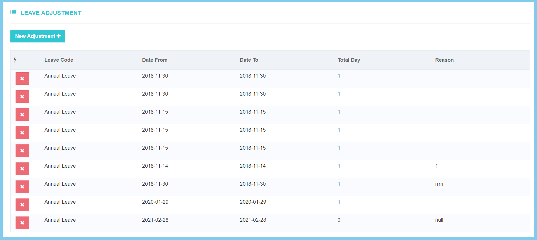Delete the 2018-11-14 leave adjustment
This screenshot has width=537, height=240.
coord(22,169)
